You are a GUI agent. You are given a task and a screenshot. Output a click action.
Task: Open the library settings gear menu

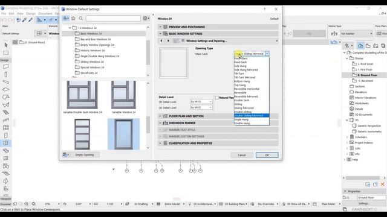pos(146,18)
